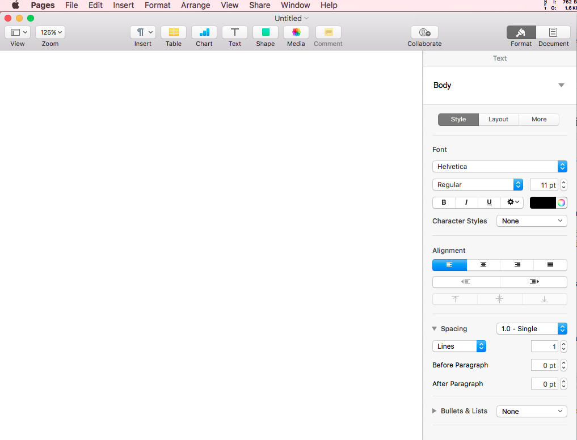
Task: Open the Collaborate options
Action: pyautogui.click(x=424, y=32)
